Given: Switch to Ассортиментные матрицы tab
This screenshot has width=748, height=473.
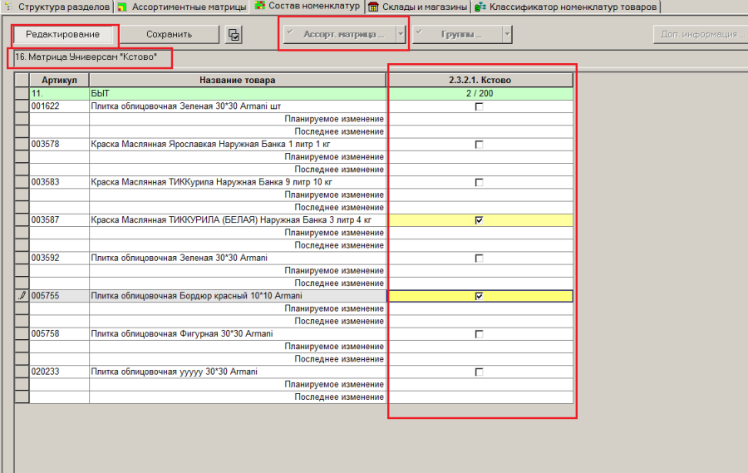Looking at the screenshot, I should [182, 7].
